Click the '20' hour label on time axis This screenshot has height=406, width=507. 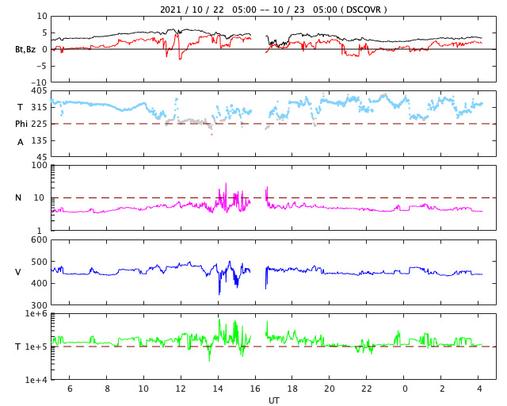[330, 389]
